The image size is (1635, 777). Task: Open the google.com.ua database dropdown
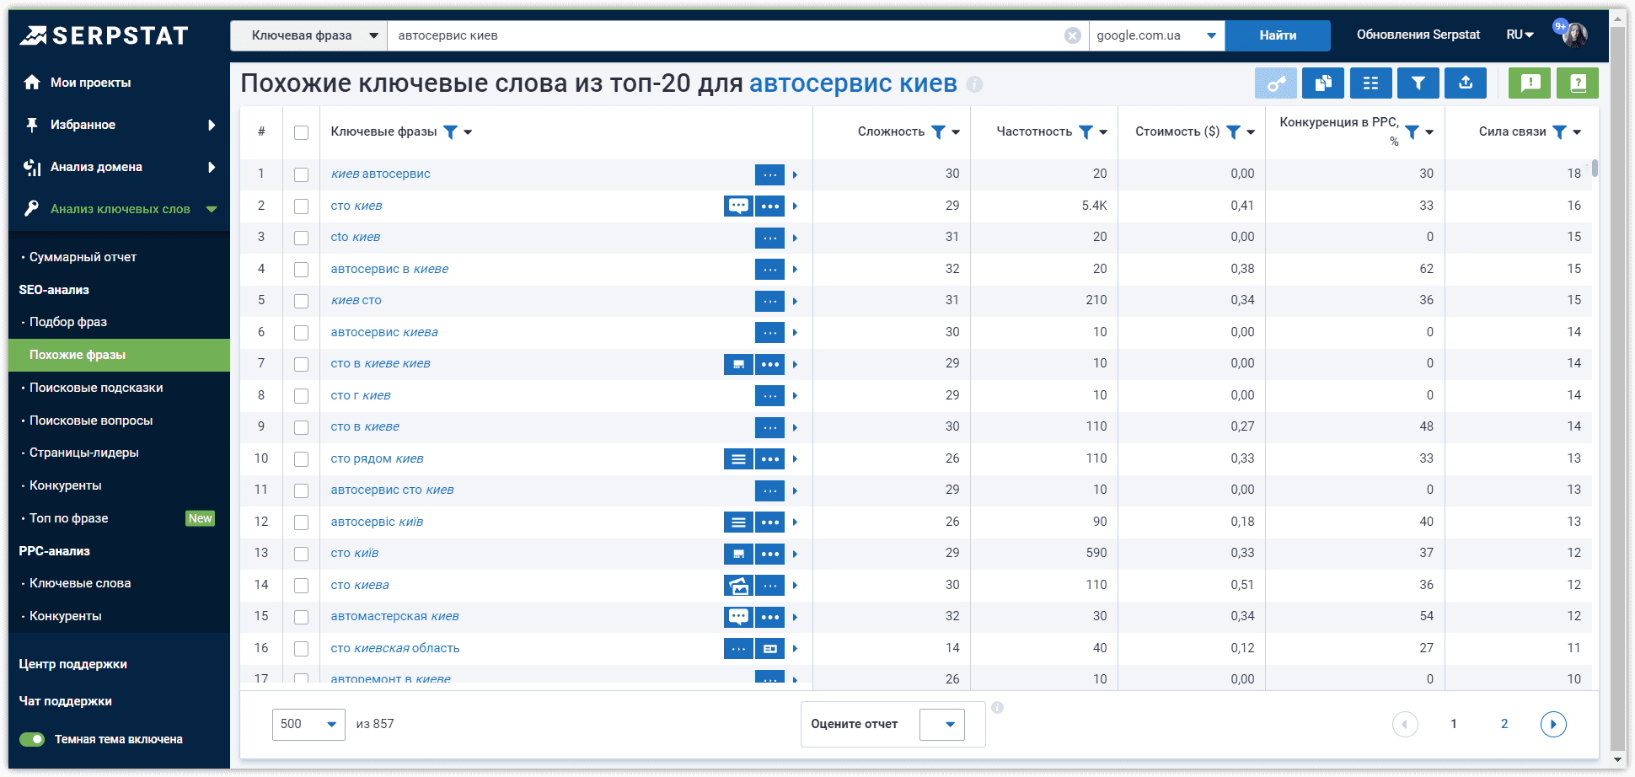1156,35
